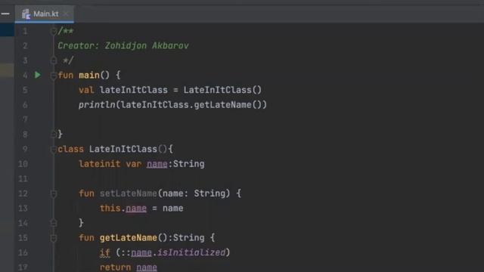Click the underlined 'name' property on line 10
Viewport: 484px width, 272px height.
[x=157, y=164]
